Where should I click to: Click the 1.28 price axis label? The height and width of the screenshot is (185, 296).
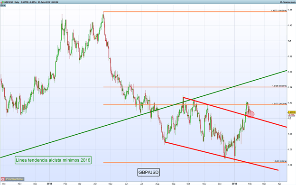290,134
